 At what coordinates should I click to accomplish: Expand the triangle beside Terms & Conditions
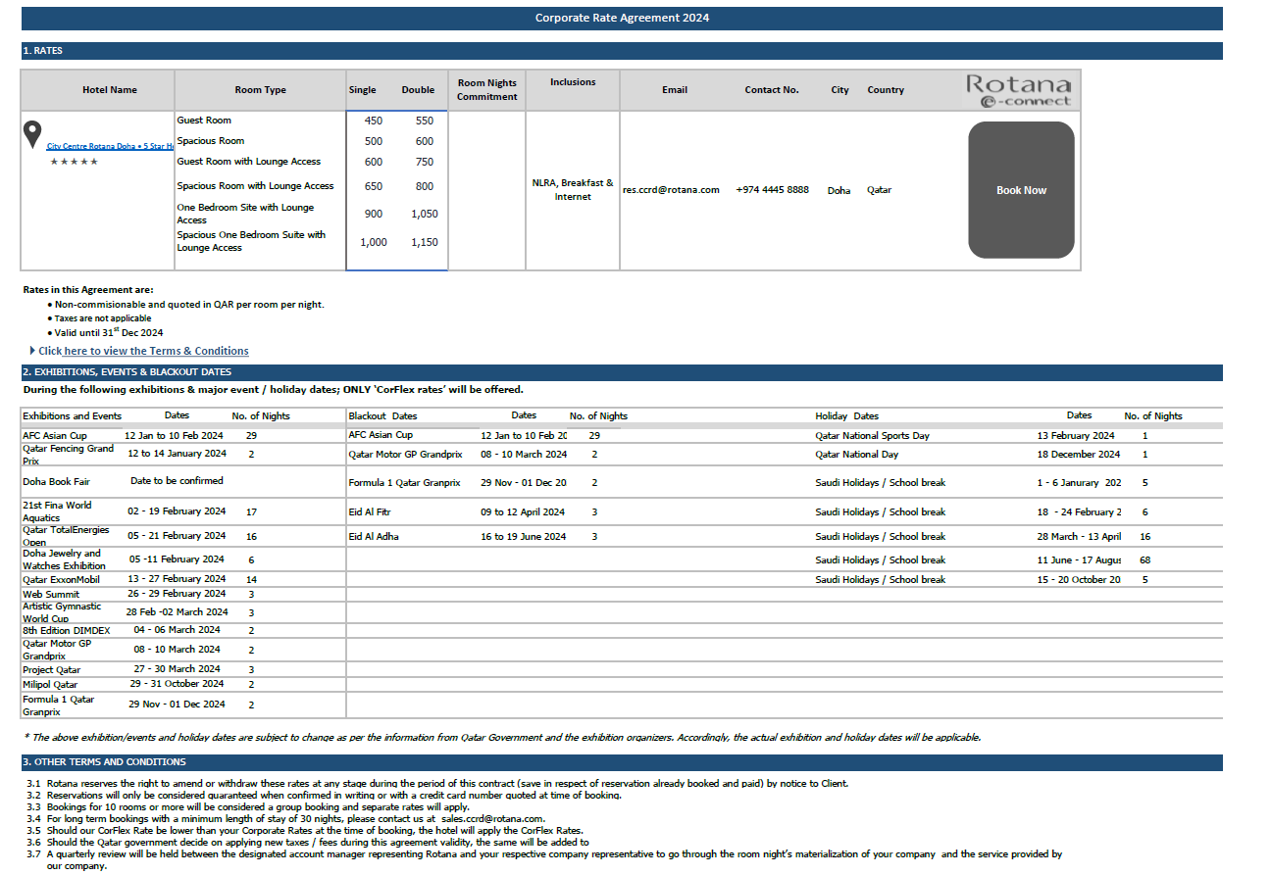pos(32,351)
